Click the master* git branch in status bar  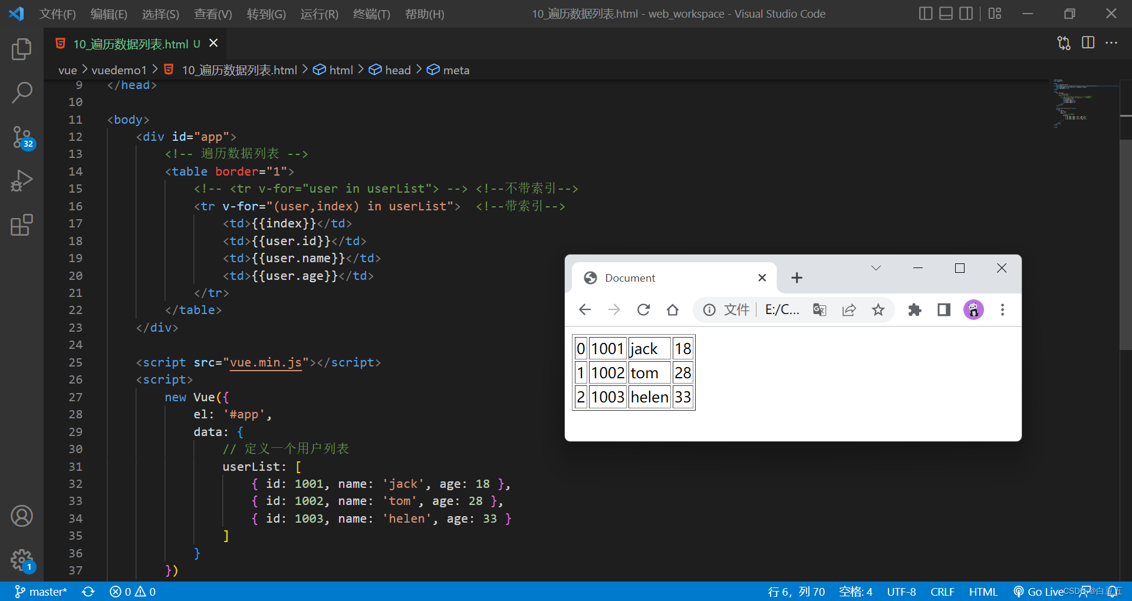(41, 592)
